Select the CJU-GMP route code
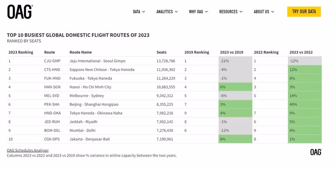The height and width of the screenshot is (169, 336). click(x=52, y=61)
